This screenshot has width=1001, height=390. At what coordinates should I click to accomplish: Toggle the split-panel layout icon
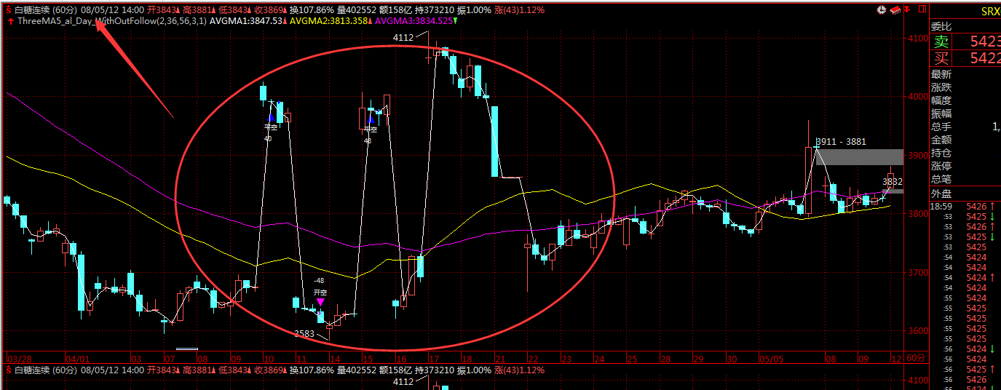(922, 9)
